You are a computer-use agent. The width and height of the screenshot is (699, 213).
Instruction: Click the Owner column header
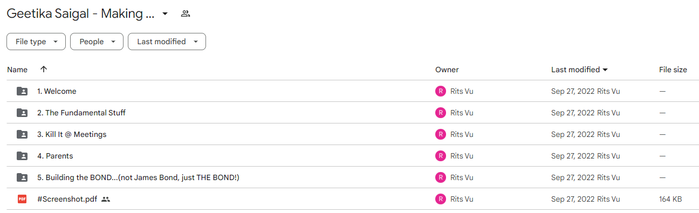point(447,70)
